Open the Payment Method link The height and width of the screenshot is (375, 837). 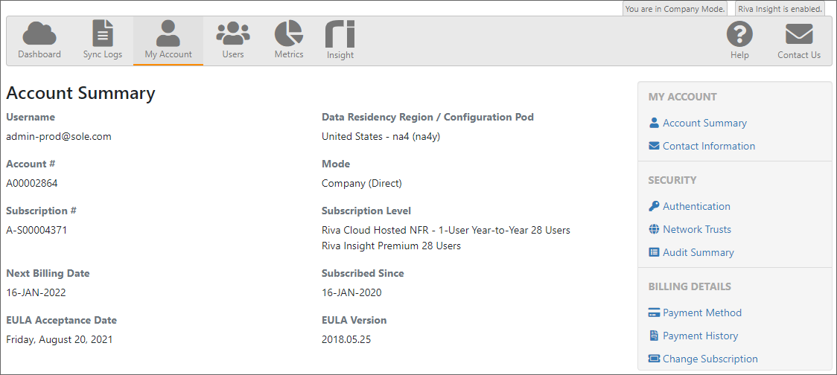pos(702,312)
